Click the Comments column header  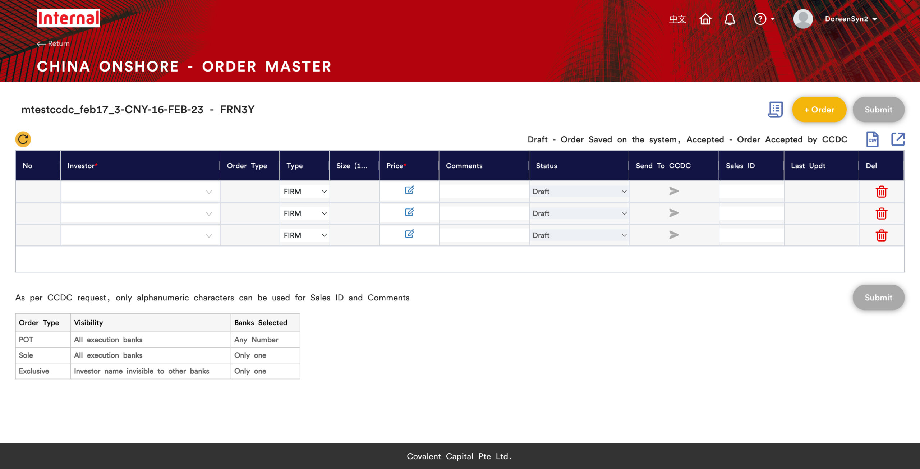[484, 166]
